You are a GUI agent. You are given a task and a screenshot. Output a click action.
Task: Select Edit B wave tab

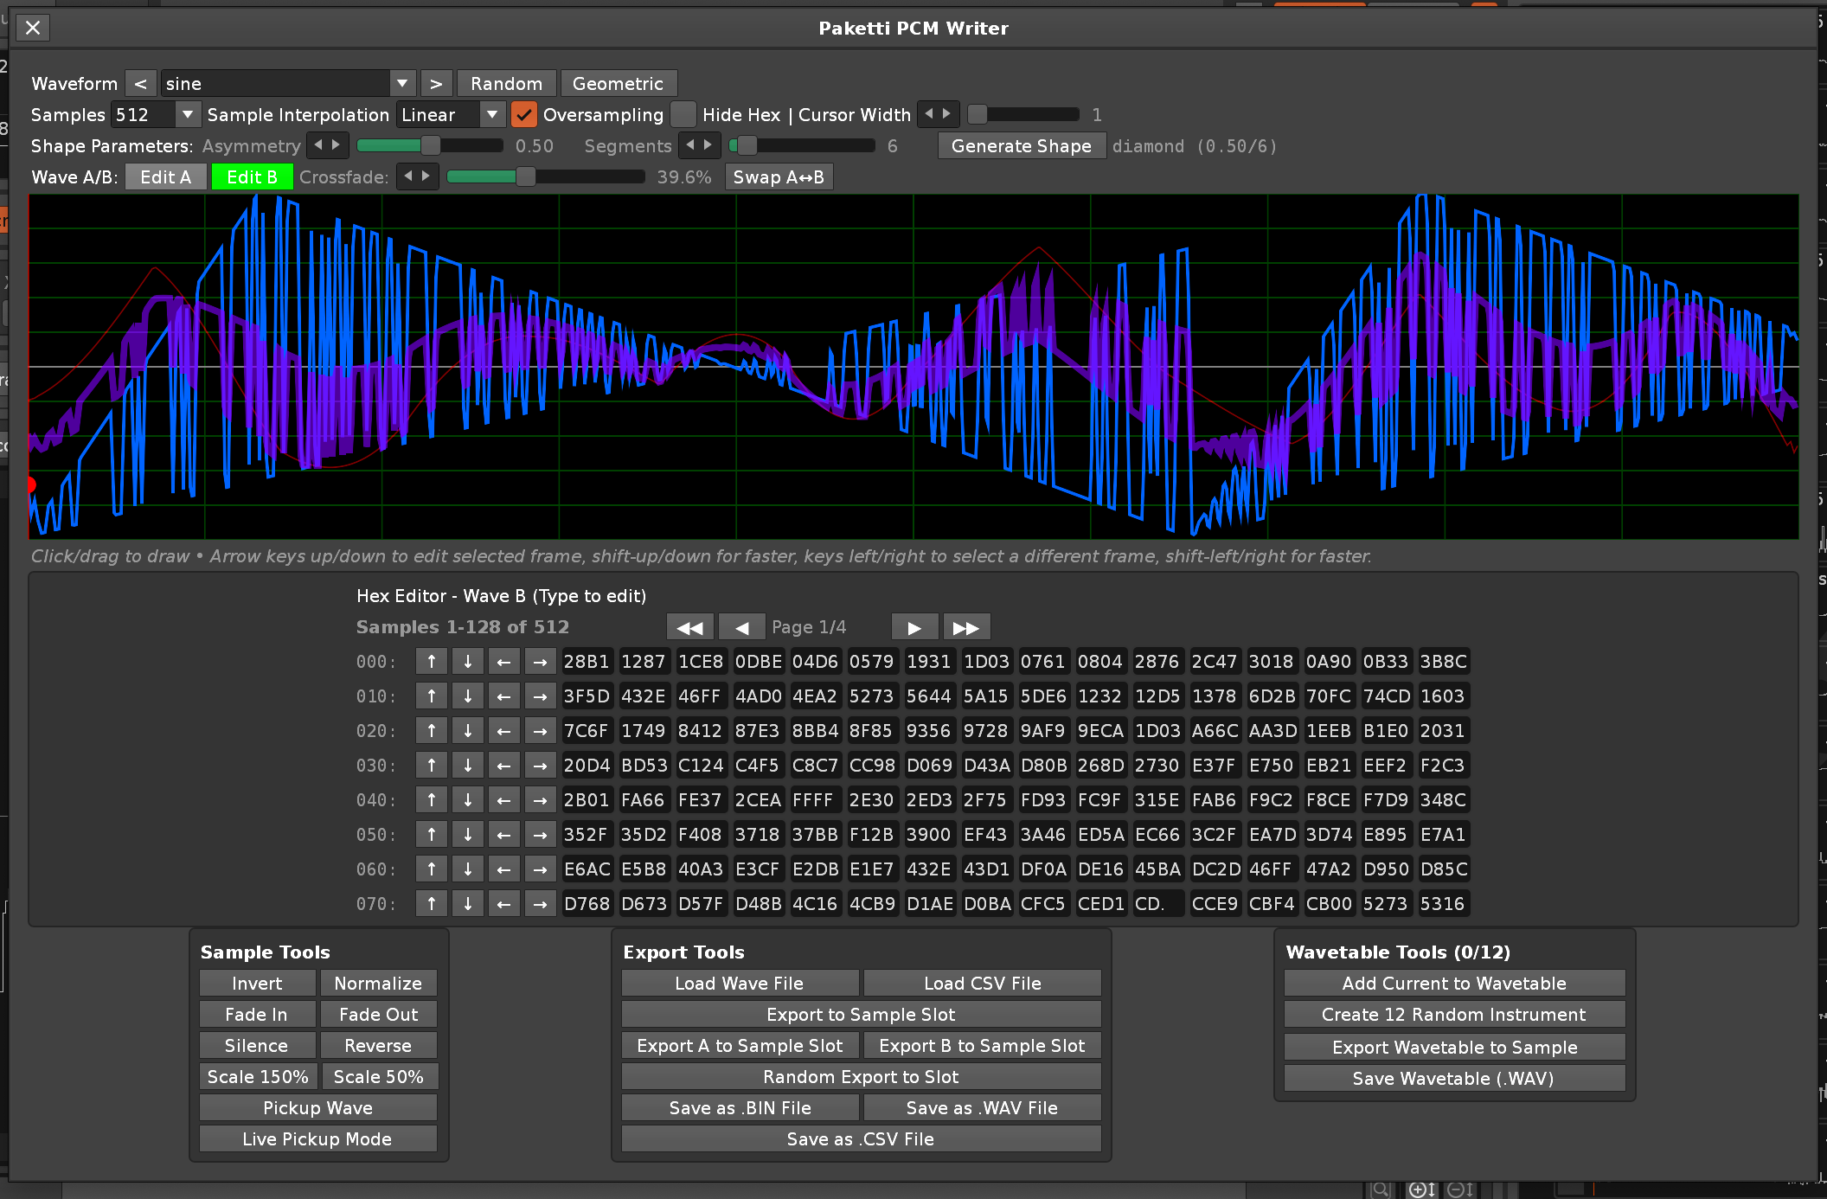coord(252,177)
